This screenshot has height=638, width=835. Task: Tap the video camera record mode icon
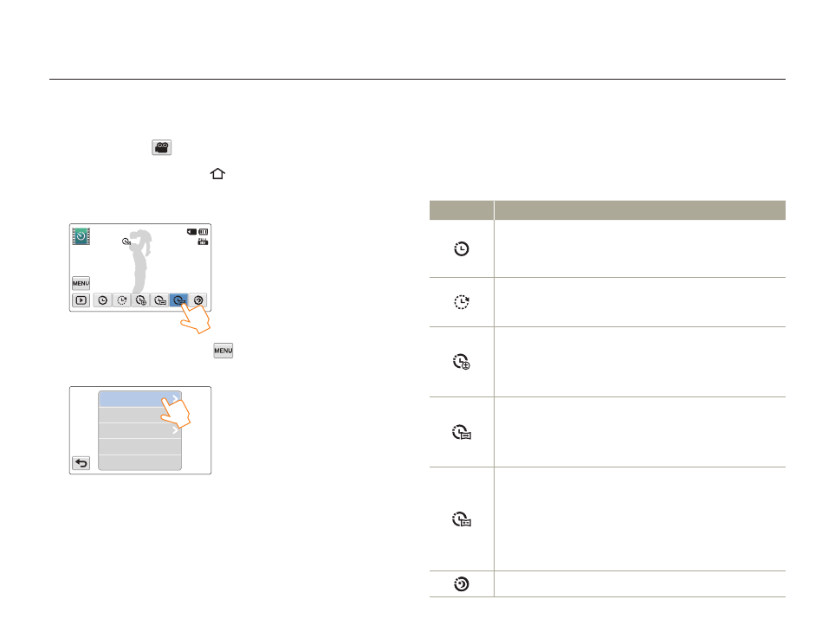click(161, 148)
